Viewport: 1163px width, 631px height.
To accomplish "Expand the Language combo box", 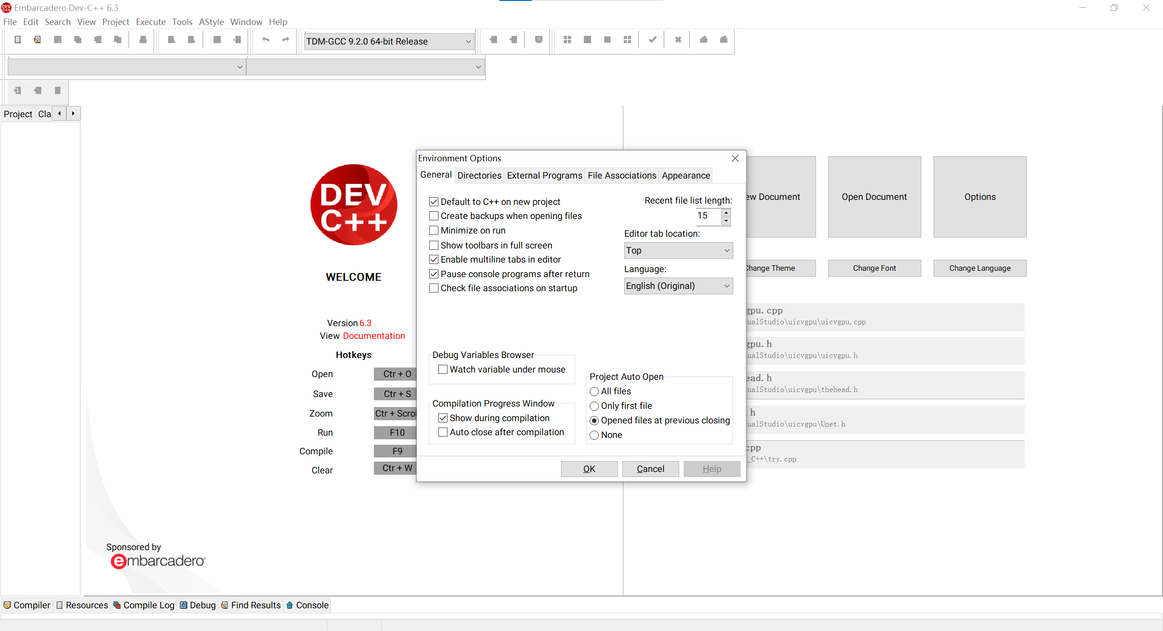I will [678, 286].
